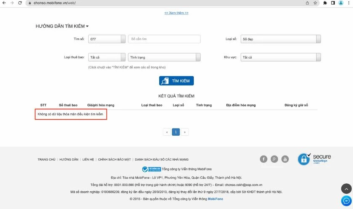This screenshot has height=209, width=353.
Task: Share this page via the share icon
Action: (x=307, y=3)
